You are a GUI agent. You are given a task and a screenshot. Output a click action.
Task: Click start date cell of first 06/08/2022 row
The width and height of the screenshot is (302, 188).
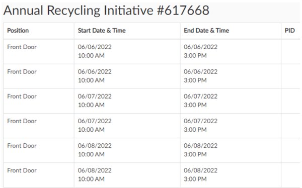[x=127, y=150]
